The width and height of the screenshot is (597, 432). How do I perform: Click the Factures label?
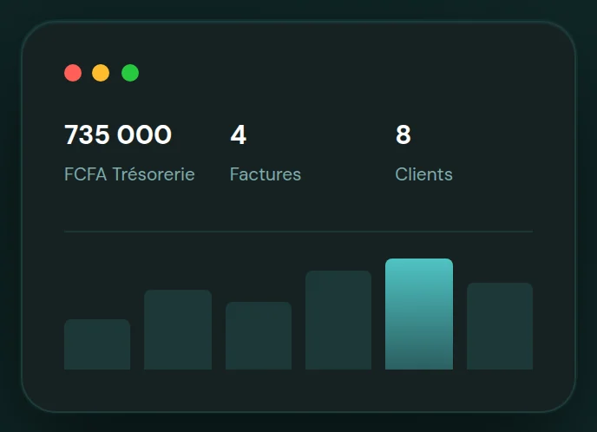[x=266, y=174]
